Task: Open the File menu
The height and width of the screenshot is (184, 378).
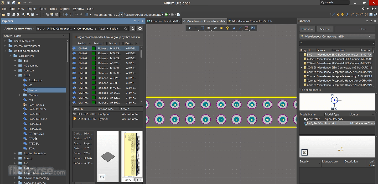Action: [4, 9]
